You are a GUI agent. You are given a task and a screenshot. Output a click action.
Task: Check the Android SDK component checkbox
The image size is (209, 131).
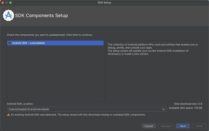(10, 43)
